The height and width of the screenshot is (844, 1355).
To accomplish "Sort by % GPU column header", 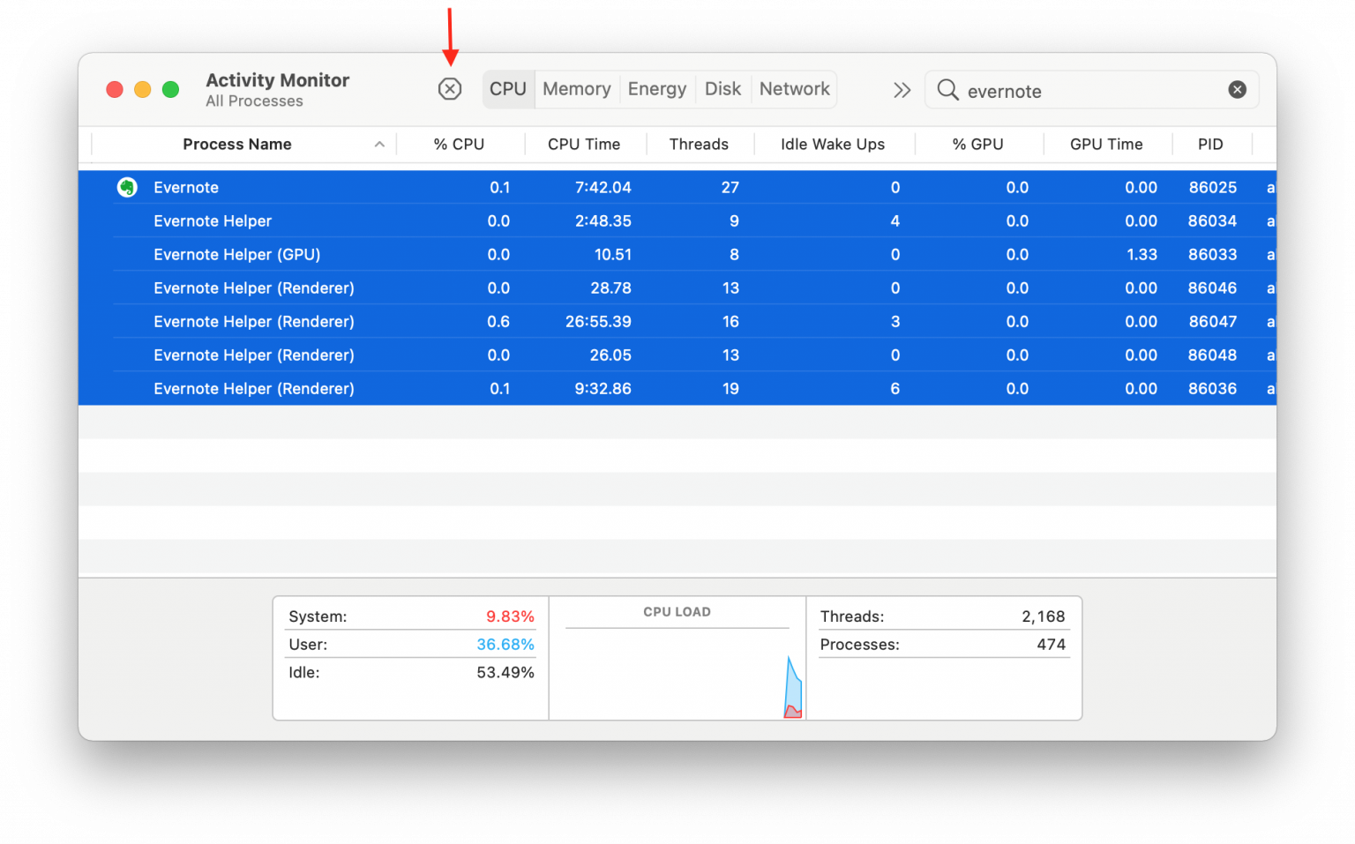I will (x=977, y=145).
